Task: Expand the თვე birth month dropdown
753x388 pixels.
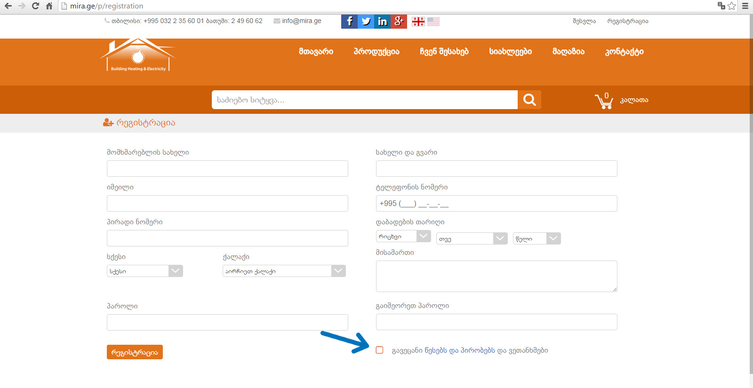Action: pyautogui.click(x=472, y=238)
